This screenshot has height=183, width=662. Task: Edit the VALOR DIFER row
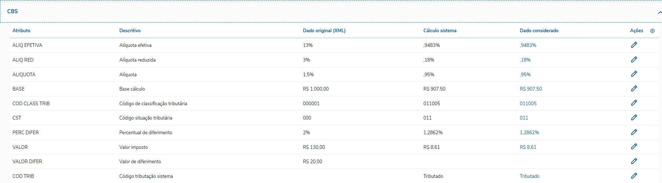634,161
